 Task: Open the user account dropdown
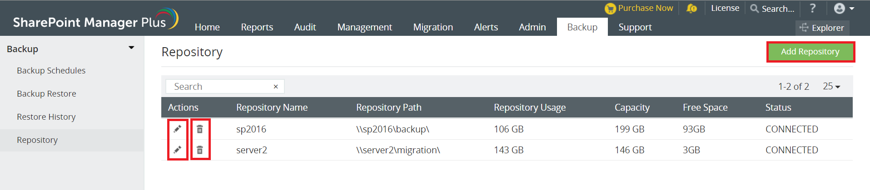click(x=844, y=9)
